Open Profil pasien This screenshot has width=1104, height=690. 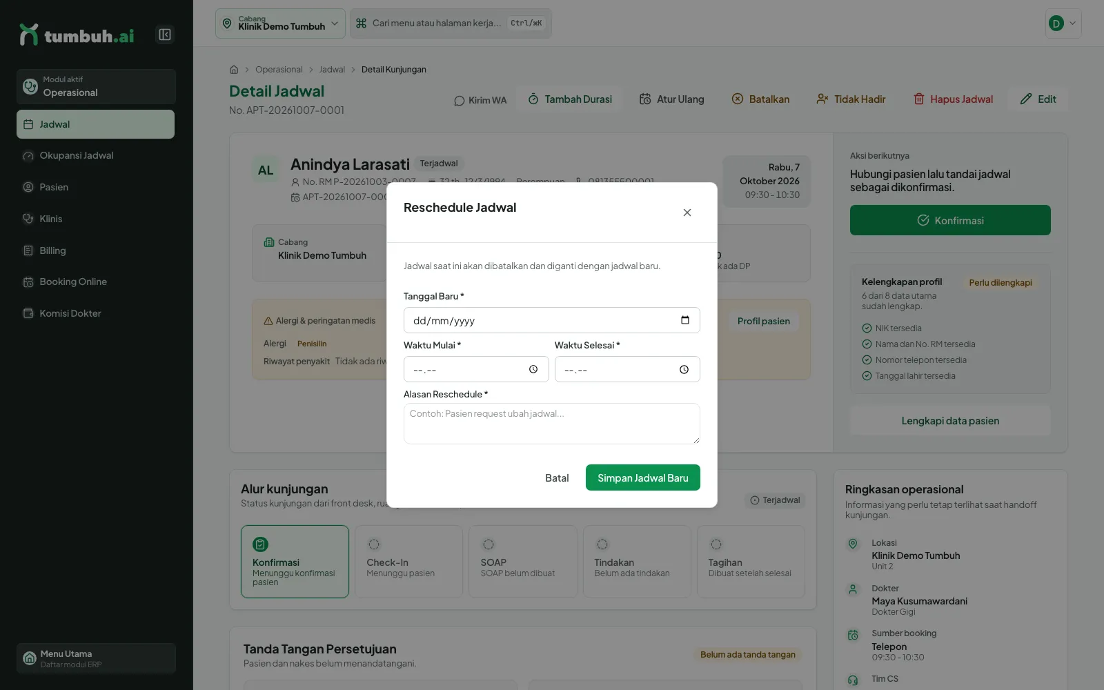click(763, 321)
